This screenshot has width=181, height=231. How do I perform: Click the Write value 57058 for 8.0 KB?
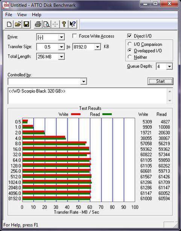pyautogui.click(x=146, y=144)
